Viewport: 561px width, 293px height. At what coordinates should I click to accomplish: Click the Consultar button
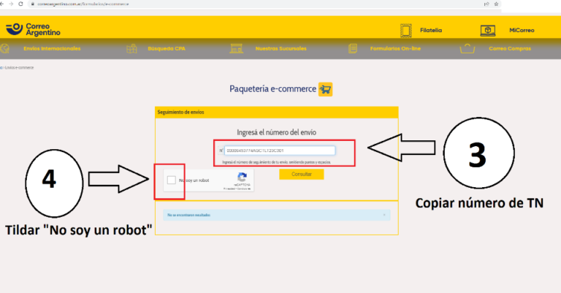(x=301, y=174)
